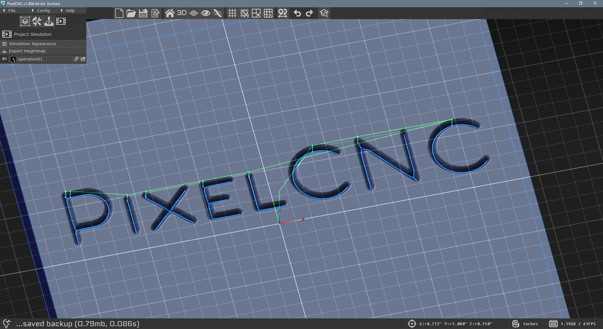Click the '...saved backup' status message
603x329 pixels.
pos(78,324)
